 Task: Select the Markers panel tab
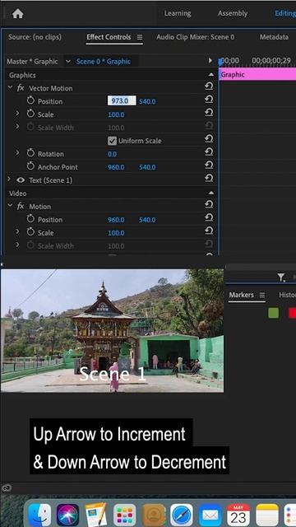241,295
